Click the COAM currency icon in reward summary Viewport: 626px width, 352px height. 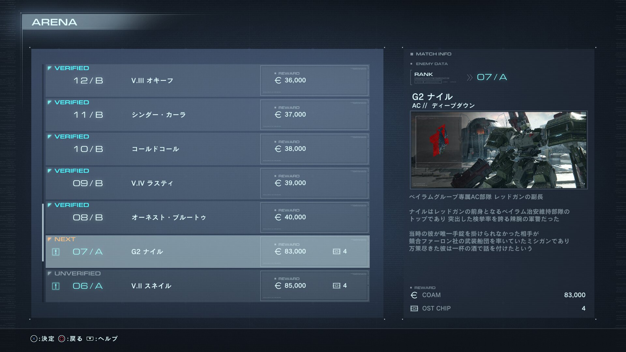pyautogui.click(x=414, y=295)
